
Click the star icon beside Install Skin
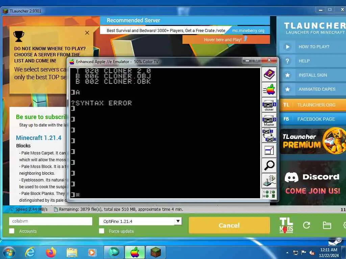[287, 75]
